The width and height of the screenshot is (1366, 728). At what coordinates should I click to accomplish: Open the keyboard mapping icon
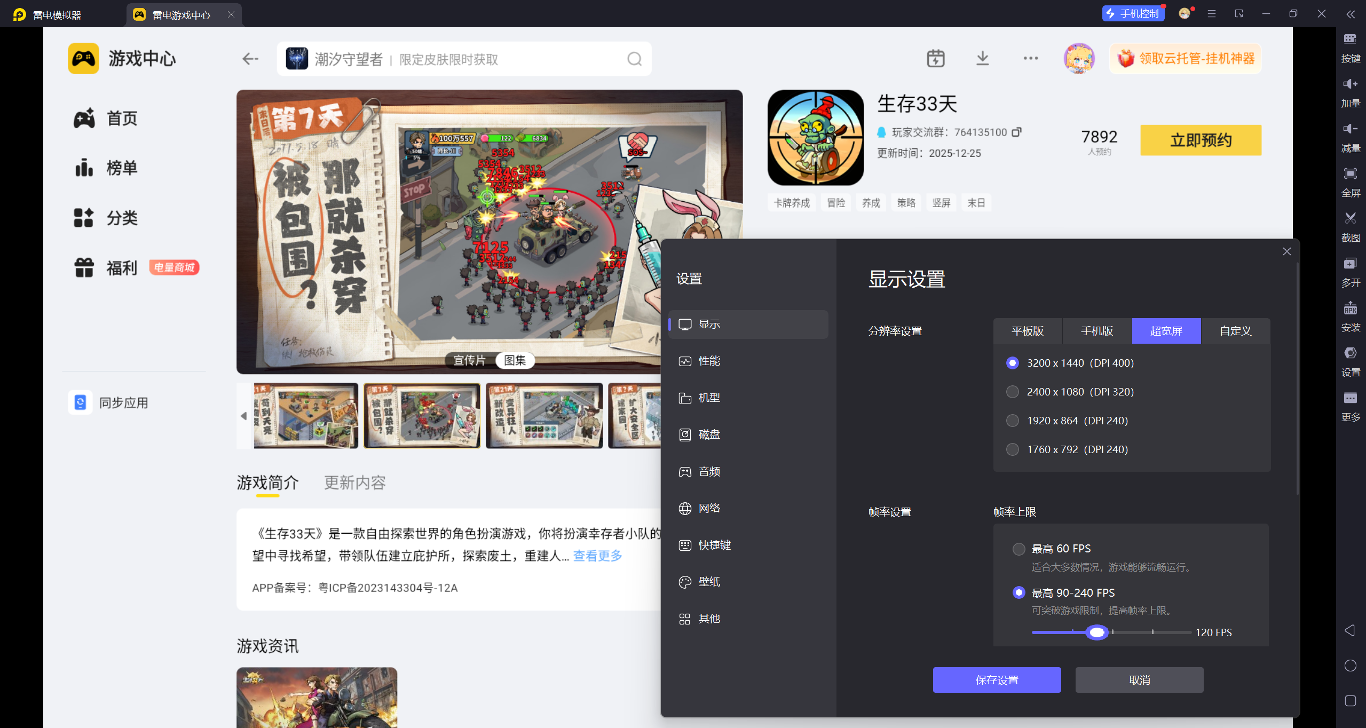1350,39
